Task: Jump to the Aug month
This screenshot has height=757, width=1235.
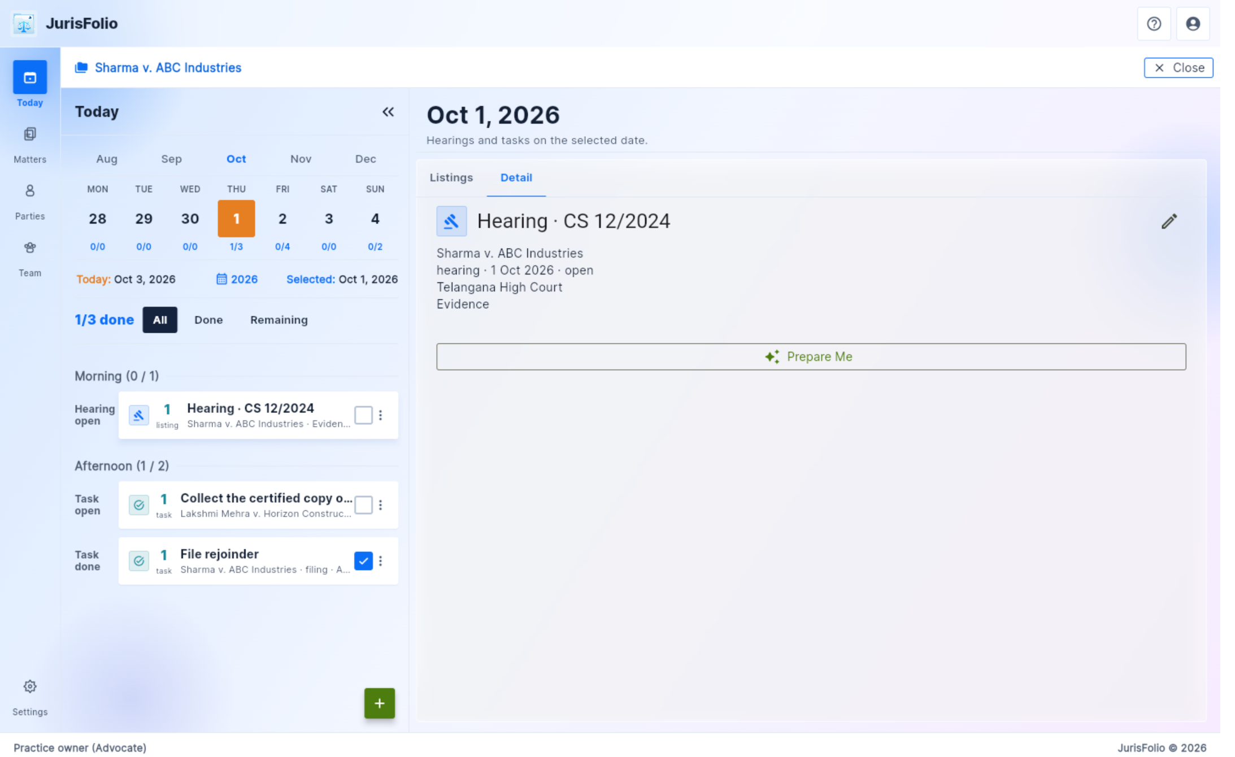Action: click(x=107, y=159)
